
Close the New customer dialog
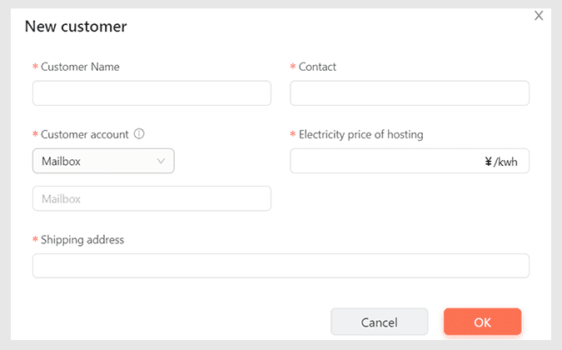click(x=538, y=15)
